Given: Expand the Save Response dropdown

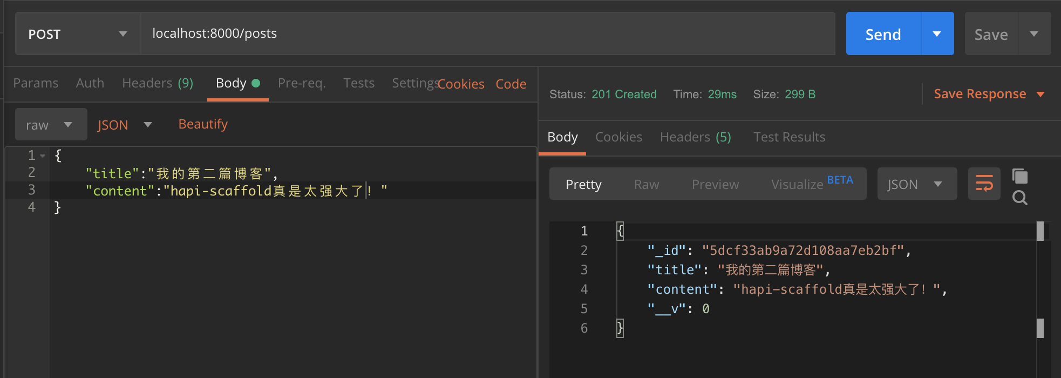Looking at the screenshot, I should pos(1040,94).
